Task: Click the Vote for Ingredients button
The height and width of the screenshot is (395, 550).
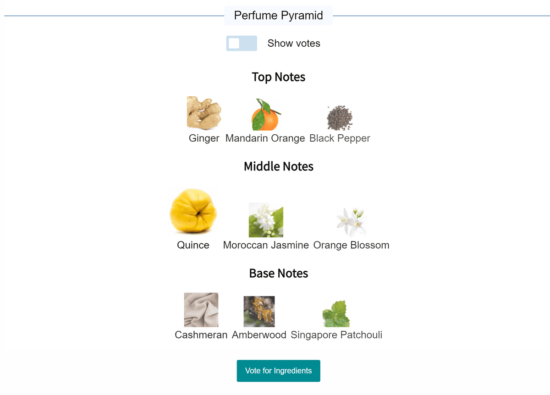Action: (x=279, y=371)
